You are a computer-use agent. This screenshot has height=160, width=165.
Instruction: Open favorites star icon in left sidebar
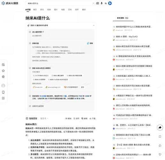(3, 71)
